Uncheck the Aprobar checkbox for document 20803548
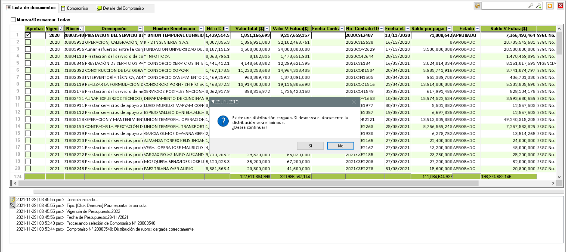Image resolution: width=566 pixels, height=252 pixels. pos(28,35)
